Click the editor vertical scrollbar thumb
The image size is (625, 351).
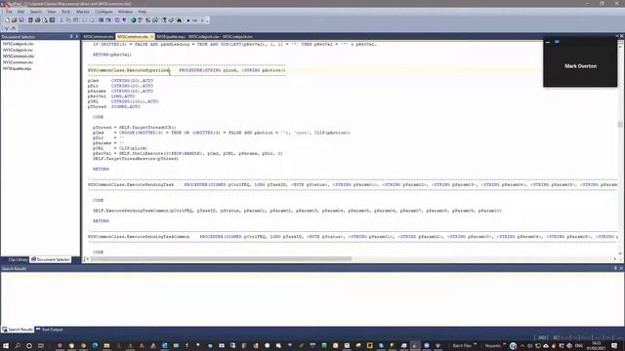[620, 124]
